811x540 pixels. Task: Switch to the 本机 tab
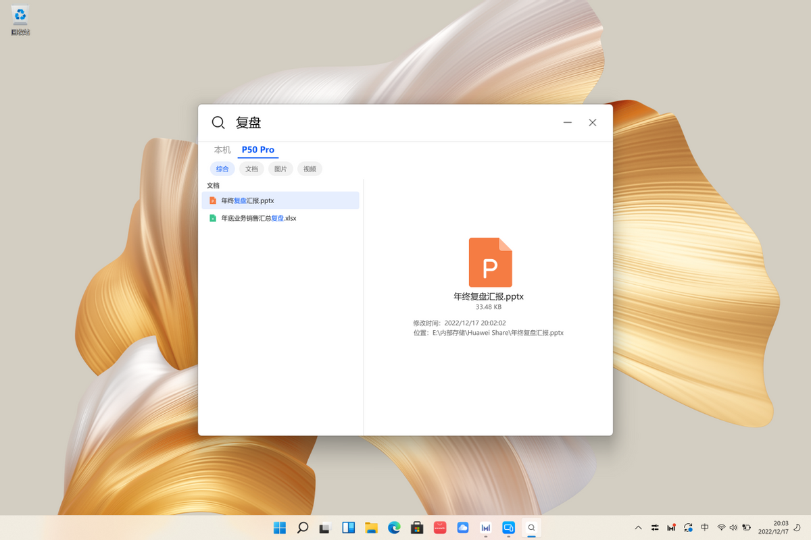[x=222, y=150]
